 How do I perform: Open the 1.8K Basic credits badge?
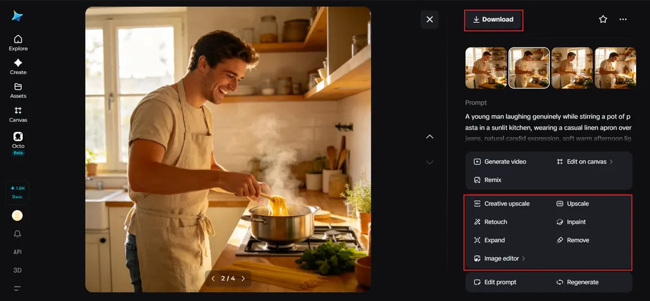[17, 192]
